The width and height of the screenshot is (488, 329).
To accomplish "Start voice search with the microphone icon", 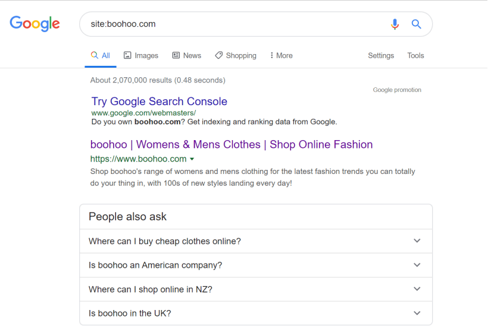I will 395,24.
